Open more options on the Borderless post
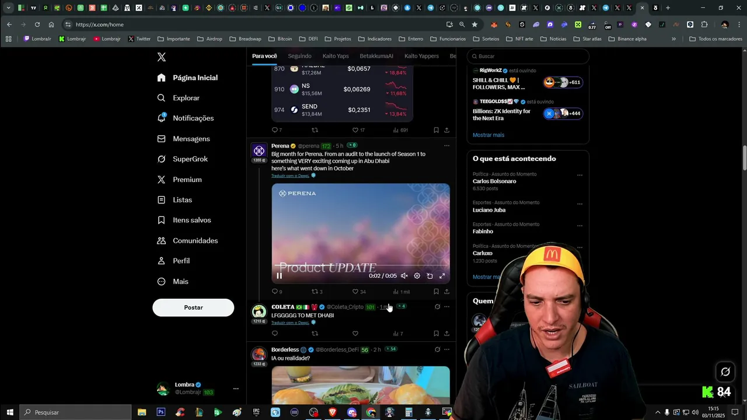Image resolution: width=747 pixels, height=420 pixels. [446, 350]
